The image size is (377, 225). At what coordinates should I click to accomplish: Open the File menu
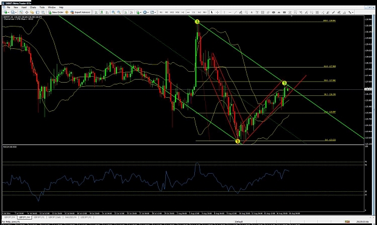pyautogui.click(x=8, y=7)
